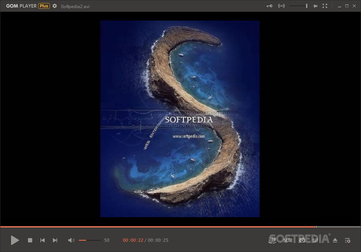
Task: Start playback with the Play button
Action: click(x=15, y=240)
